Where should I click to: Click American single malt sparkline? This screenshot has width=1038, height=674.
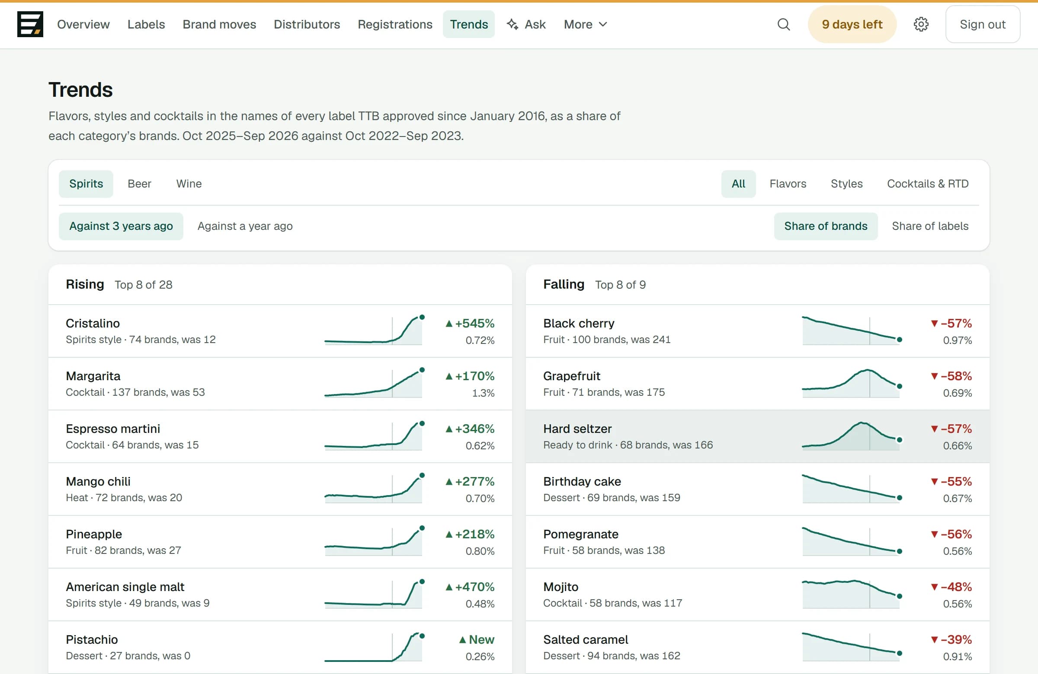click(374, 595)
